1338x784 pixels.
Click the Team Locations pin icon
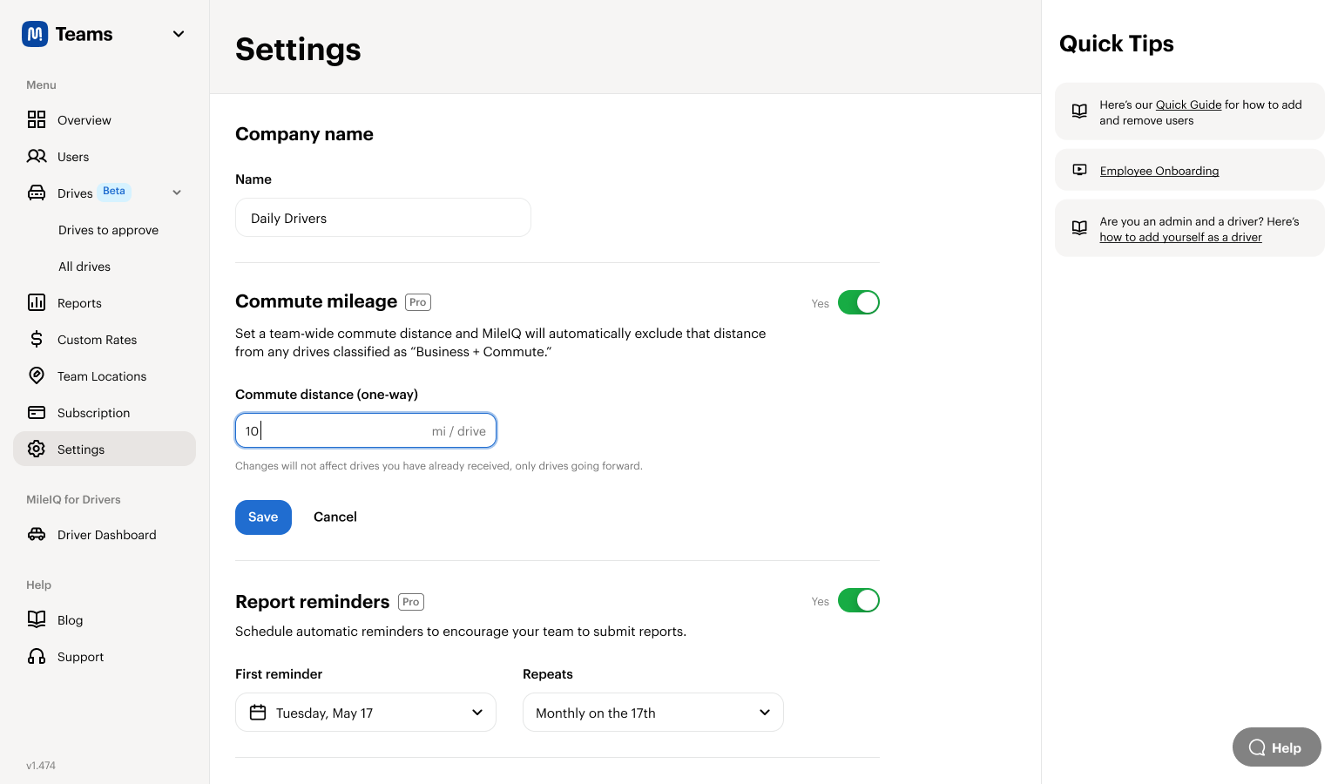pos(37,375)
